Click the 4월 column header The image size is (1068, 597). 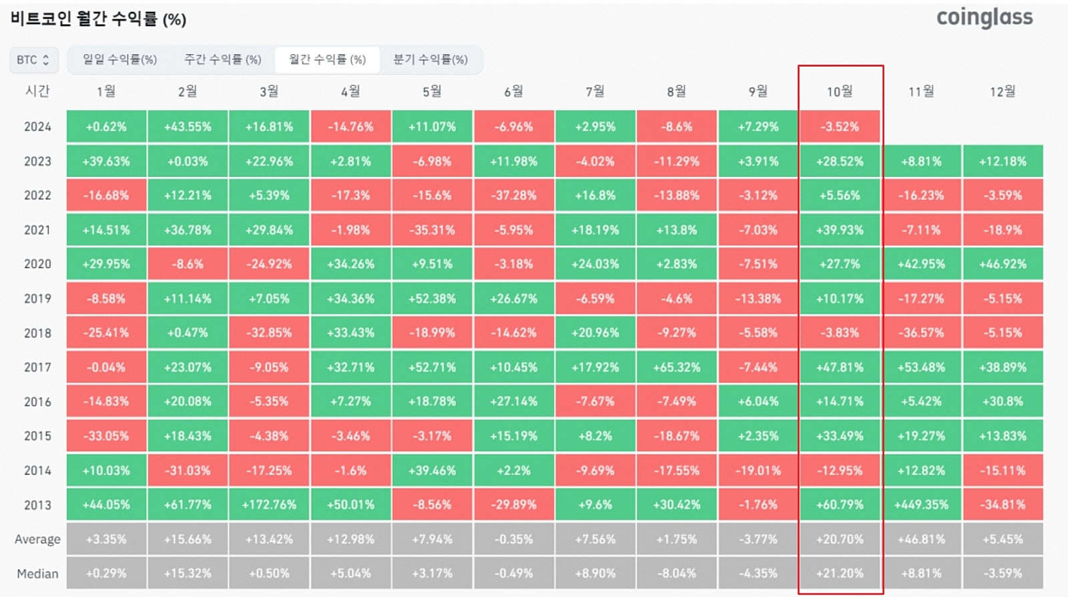point(350,91)
